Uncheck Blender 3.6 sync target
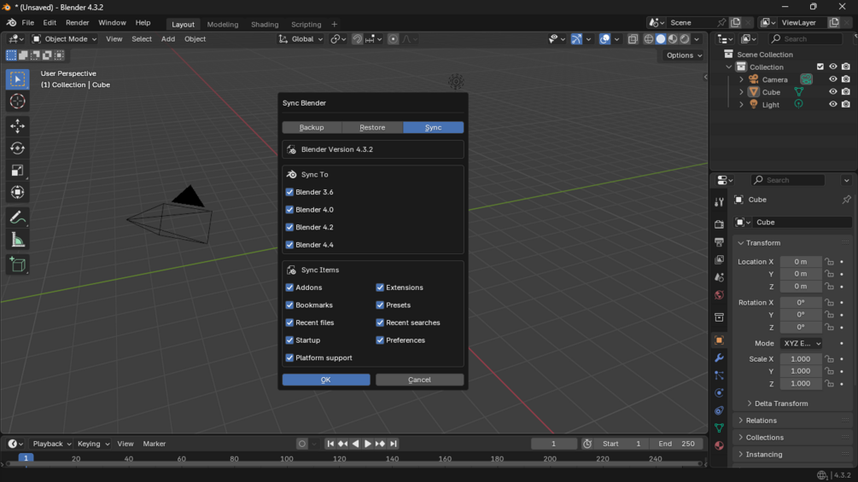Image resolution: width=858 pixels, height=482 pixels. (289, 192)
